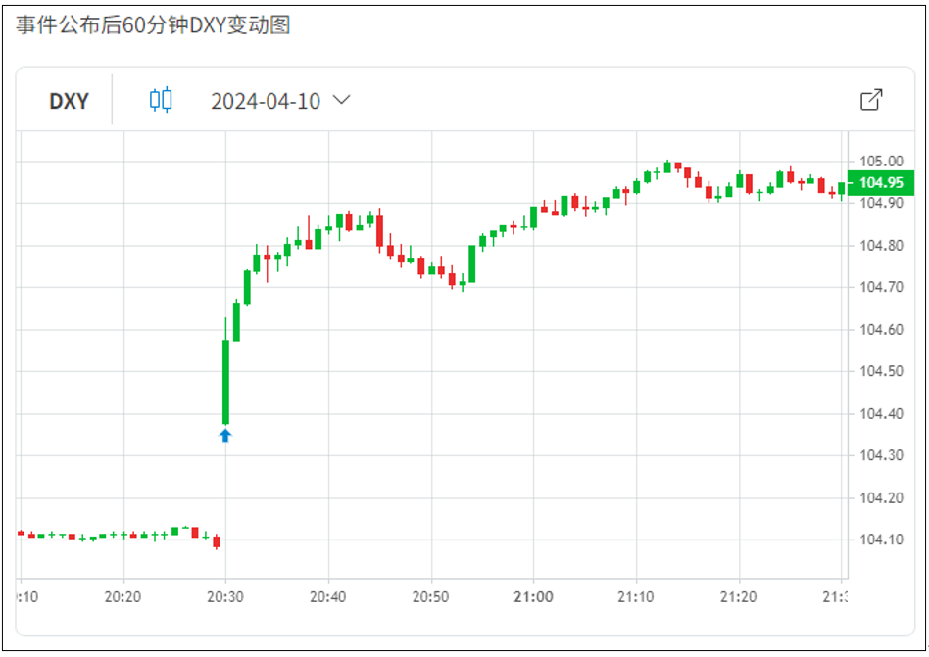Click the 20:30 time axis label
The height and width of the screenshot is (657, 929).
pos(225,596)
